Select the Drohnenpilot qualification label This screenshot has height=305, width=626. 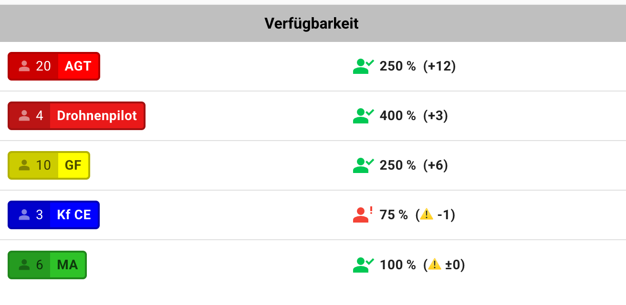click(97, 116)
